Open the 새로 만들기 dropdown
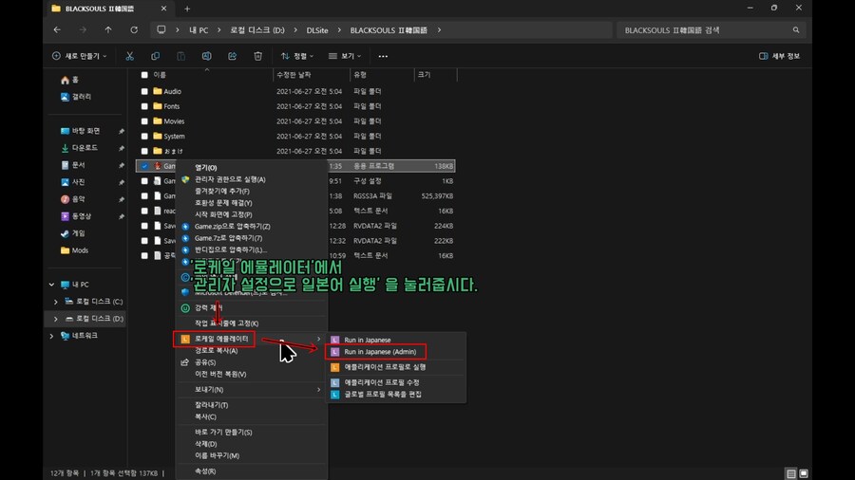The height and width of the screenshot is (480, 855). 80,56
